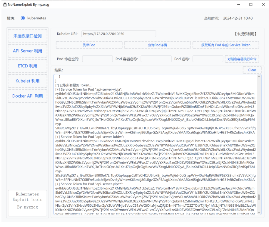Open the Docker API 利用 sidebar tab
Viewport: 269px width, 227px height.
click(x=27, y=96)
